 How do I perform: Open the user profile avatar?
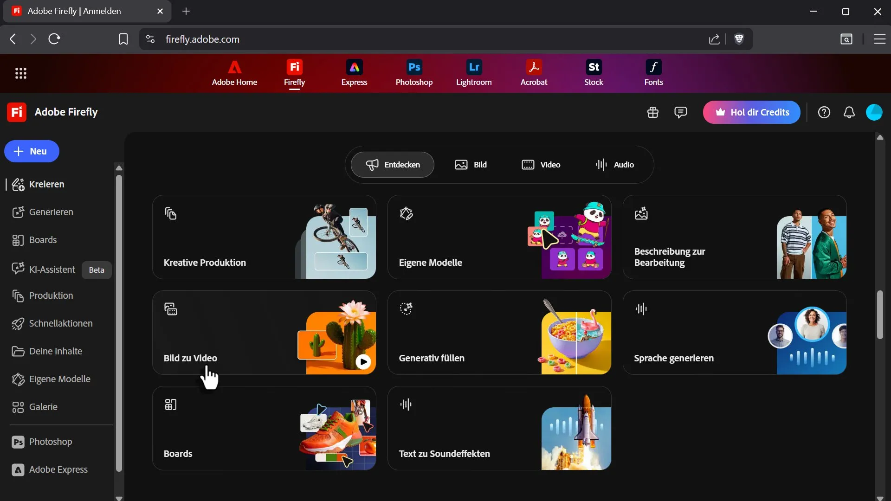coord(874,112)
